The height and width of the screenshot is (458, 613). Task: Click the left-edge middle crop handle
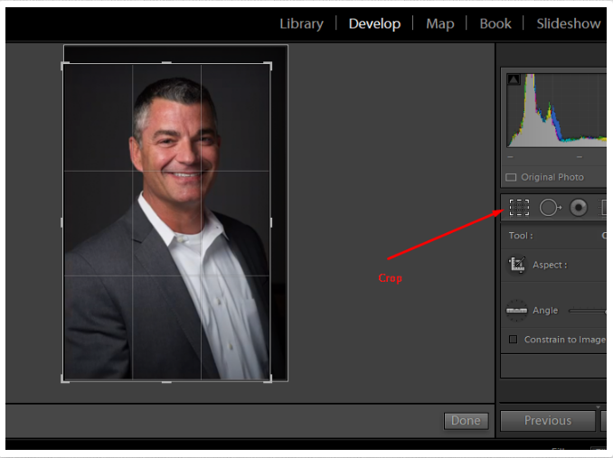(x=61, y=222)
